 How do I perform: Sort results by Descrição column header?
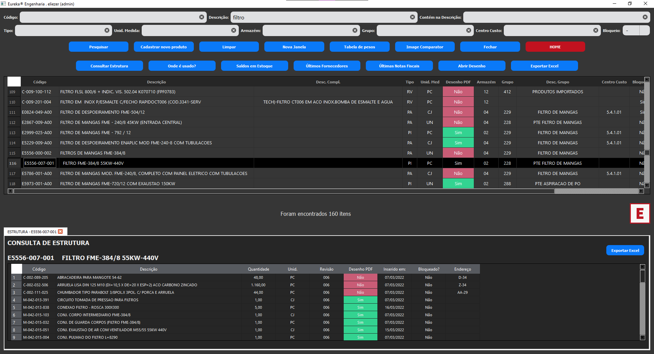click(156, 82)
